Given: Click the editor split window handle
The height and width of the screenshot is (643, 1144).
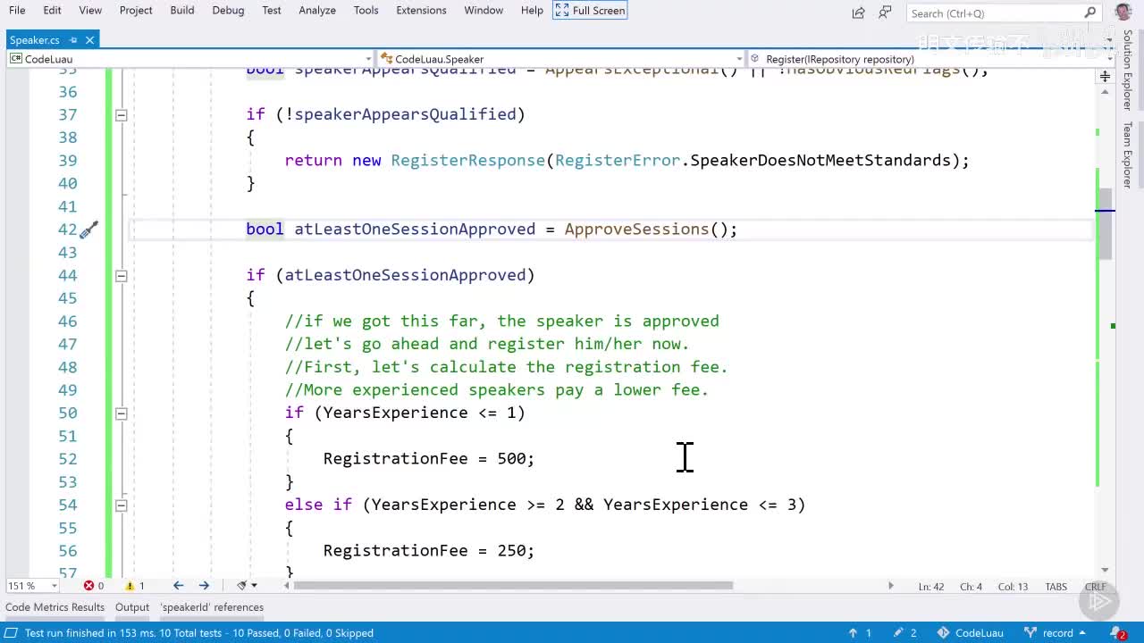Looking at the screenshot, I should [x=1105, y=77].
